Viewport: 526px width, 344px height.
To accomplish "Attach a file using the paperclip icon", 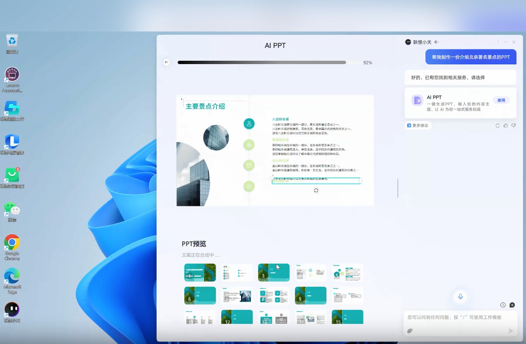I will [x=410, y=331].
